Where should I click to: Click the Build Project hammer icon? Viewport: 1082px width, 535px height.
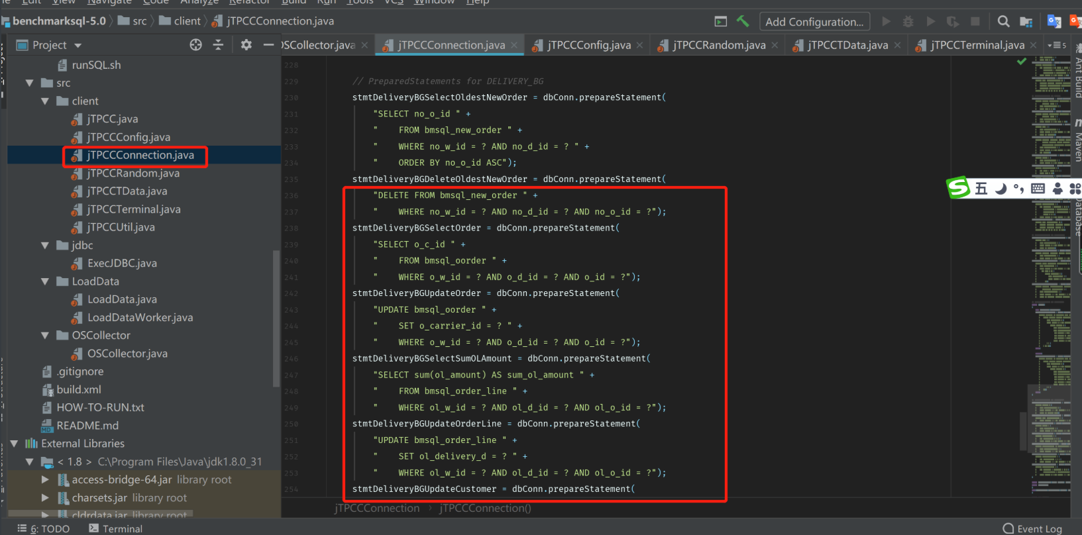pyautogui.click(x=743, y=21)
